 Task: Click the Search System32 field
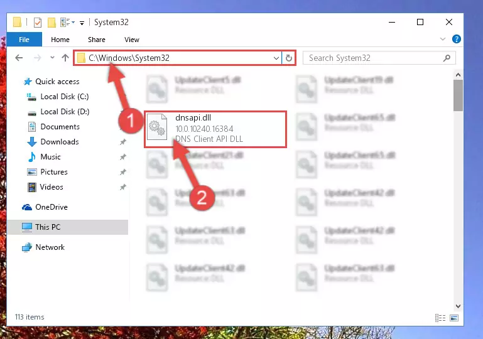click(379, 58)
